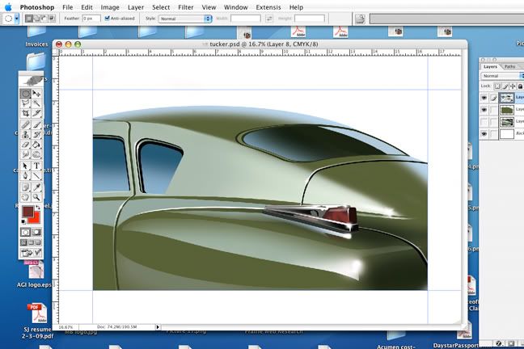The height and width of the screenshot is (349, 524).
Task: Choose Add to selection mode
Action: coord(36,19)
